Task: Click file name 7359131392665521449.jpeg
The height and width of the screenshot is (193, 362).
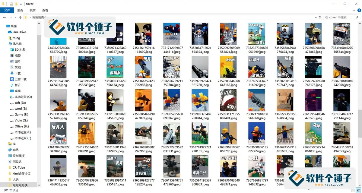Action: coord(59,116)
